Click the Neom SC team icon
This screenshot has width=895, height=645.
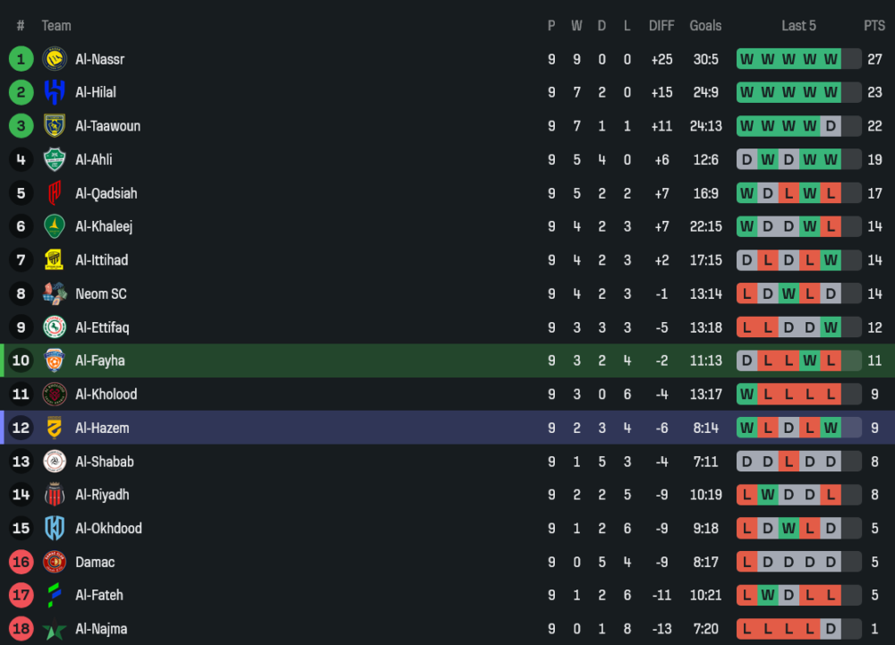click(55, 293)
